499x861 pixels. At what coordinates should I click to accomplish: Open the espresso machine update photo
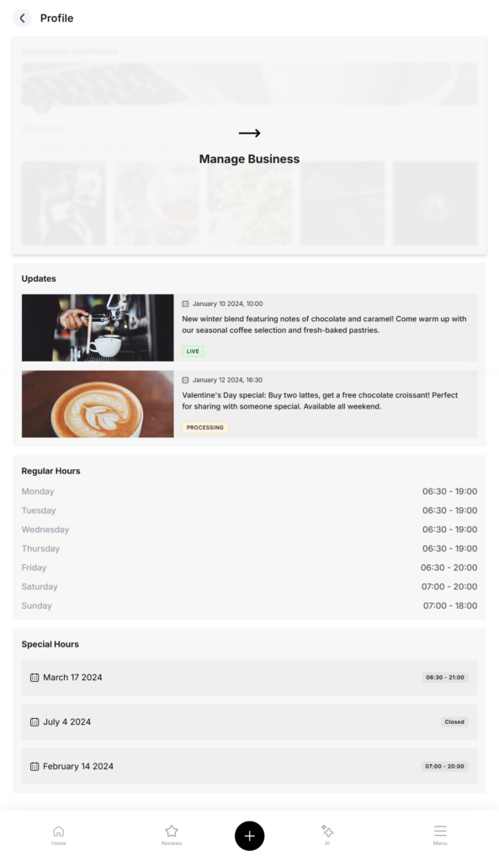(x=98, y=328)
